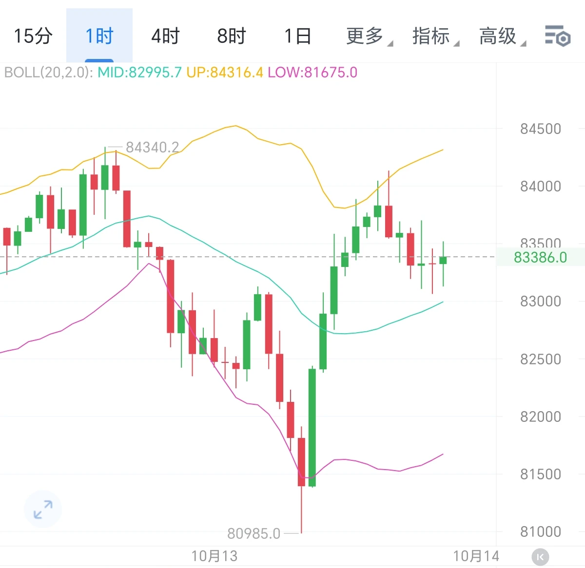Screen dimensions: 585x568
Task: Select the 1日 daily interval
Action: pyautogui.click(x=297, y=36)
